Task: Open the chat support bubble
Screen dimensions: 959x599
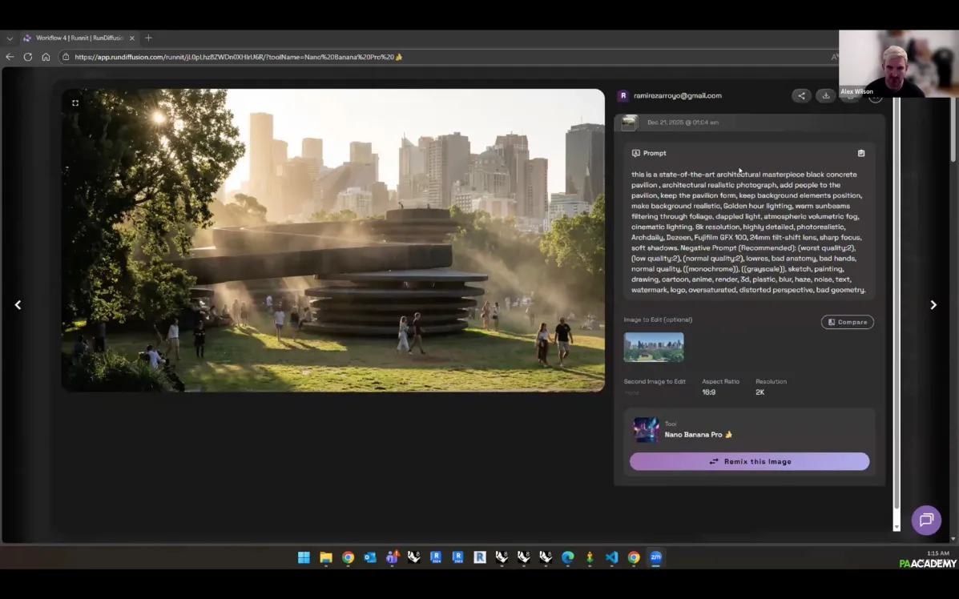Action: pos(926,520)
